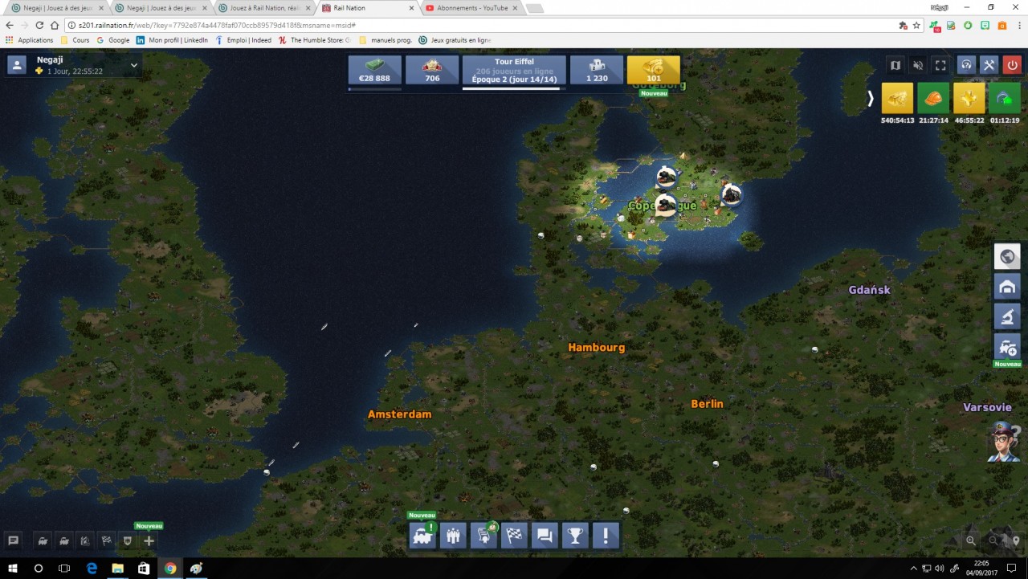Click the browser address bar URL
This screenshot has width=1028, height=579.
482,25
